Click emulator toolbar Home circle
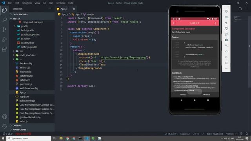 tap(226, 57)
